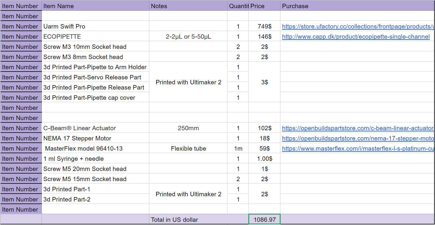435x225 pixels.
Task: Click the "Purchase" column header cell
Action: pos(357,6)
